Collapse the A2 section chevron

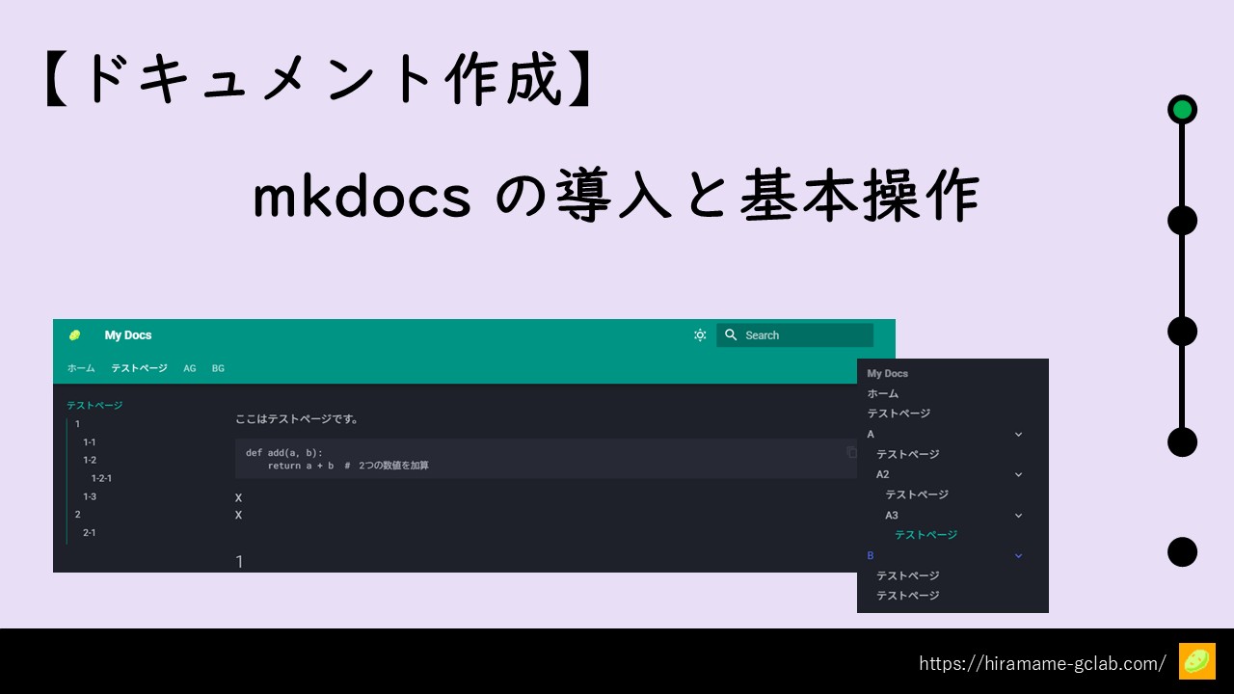pos(1018,475)
